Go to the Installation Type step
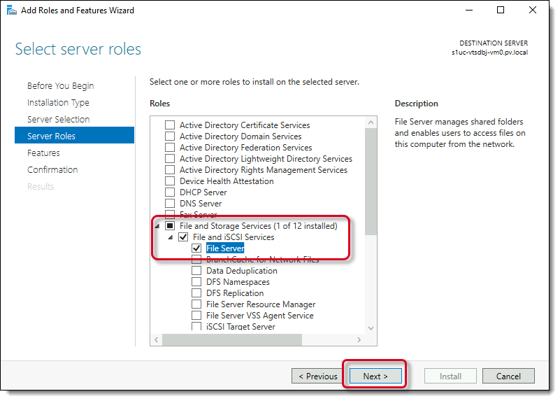 coord(58,103)
